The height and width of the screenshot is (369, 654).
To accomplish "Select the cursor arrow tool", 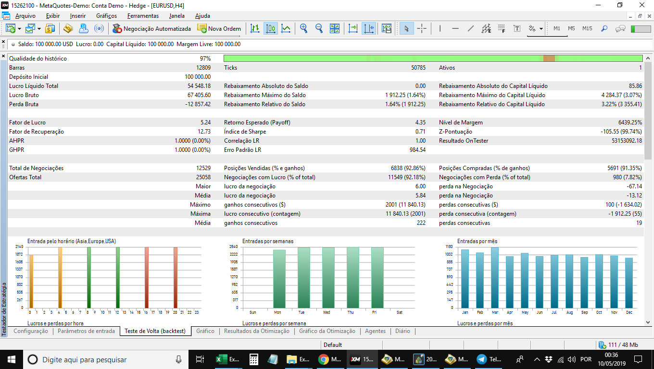I will [x=406, y=29].
